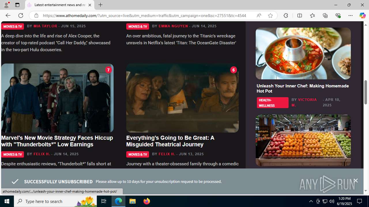
Task: Open Marvel's New Movie Strategy headline
Action: click(57, 141)
